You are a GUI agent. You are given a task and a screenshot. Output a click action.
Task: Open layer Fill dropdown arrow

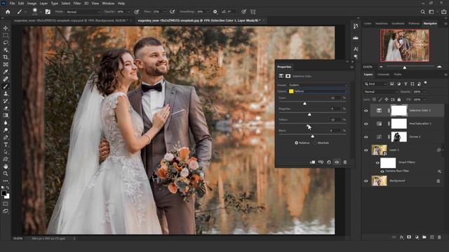(424, 99)
